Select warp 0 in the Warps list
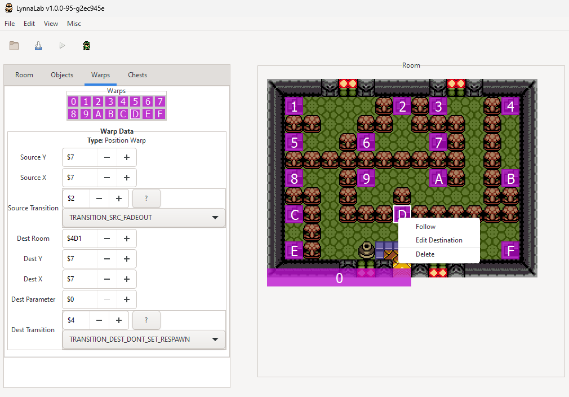This screenshot has width=569, height=397. (x=73, y=102)
